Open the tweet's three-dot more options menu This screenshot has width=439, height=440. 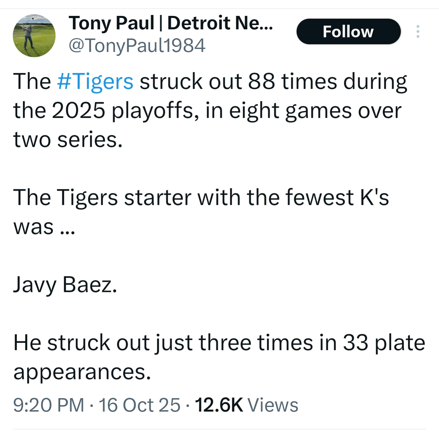(x=418, y=32)
